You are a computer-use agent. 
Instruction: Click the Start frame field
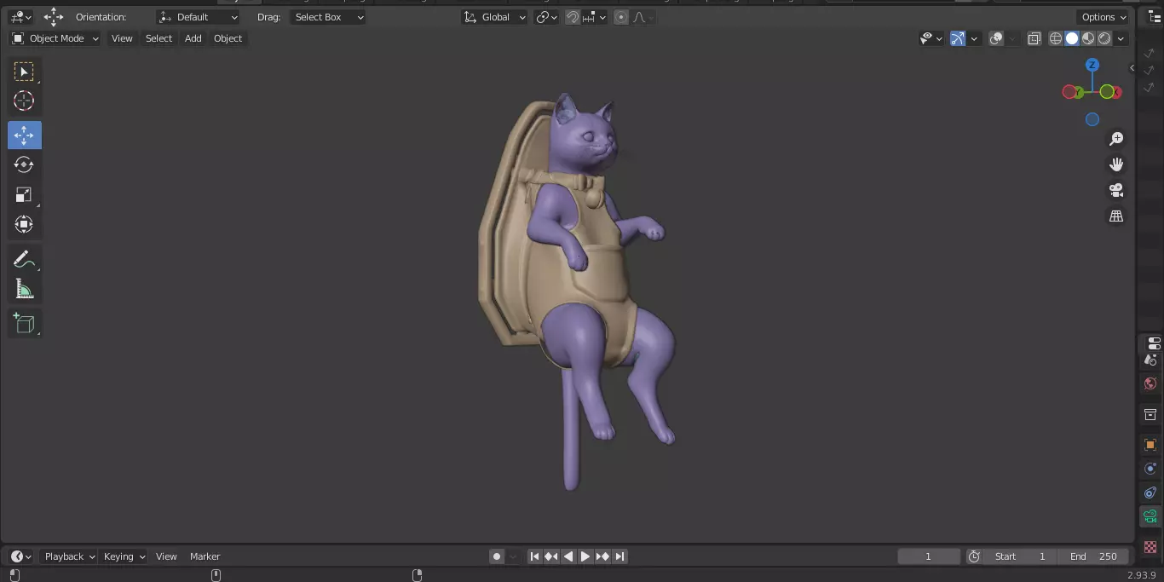click(x=1020, y=556)
